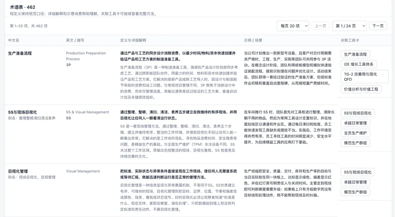Click the 定义与详细解释 column header
The height and width of the screenshot is (217, 395).
[x=133, y=40]
